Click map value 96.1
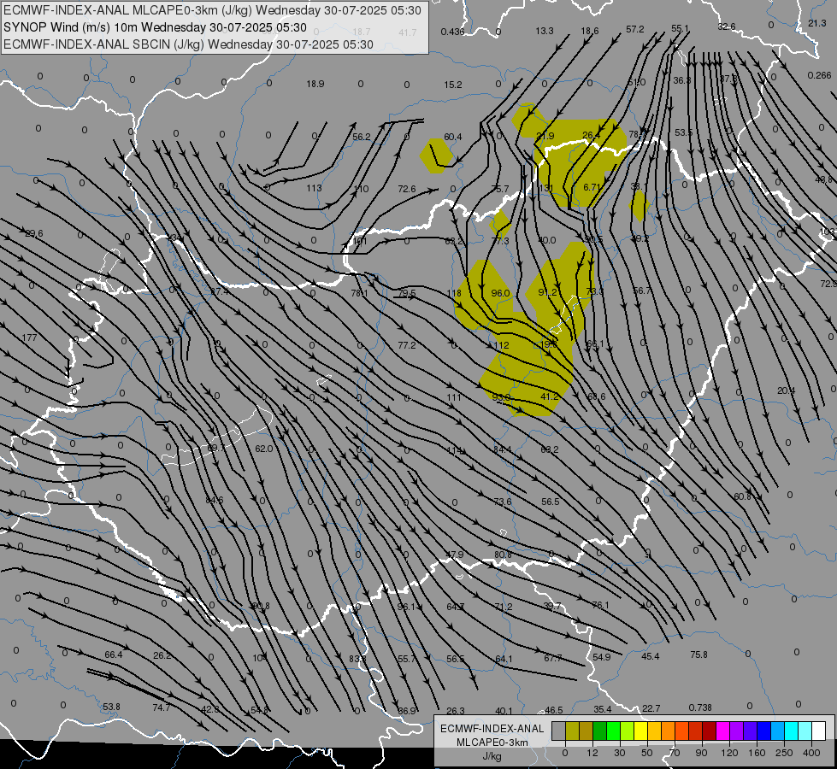The height and width of the screenshot is (769, 837). tap(406, 607)
